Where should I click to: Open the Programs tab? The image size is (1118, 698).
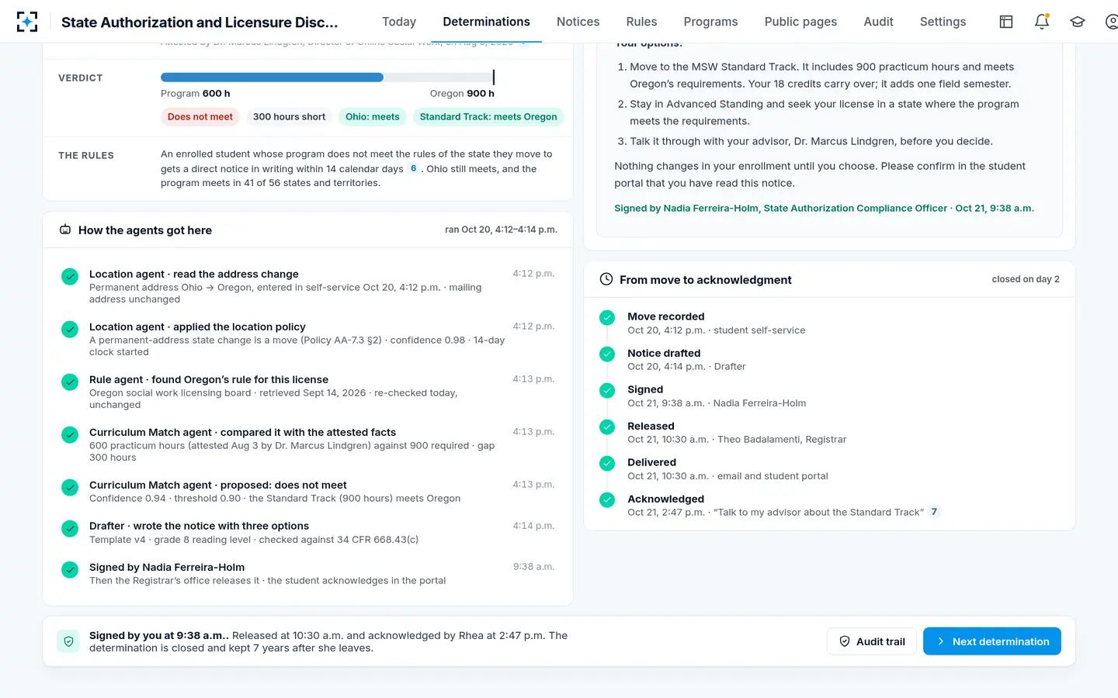click(710, 22)
